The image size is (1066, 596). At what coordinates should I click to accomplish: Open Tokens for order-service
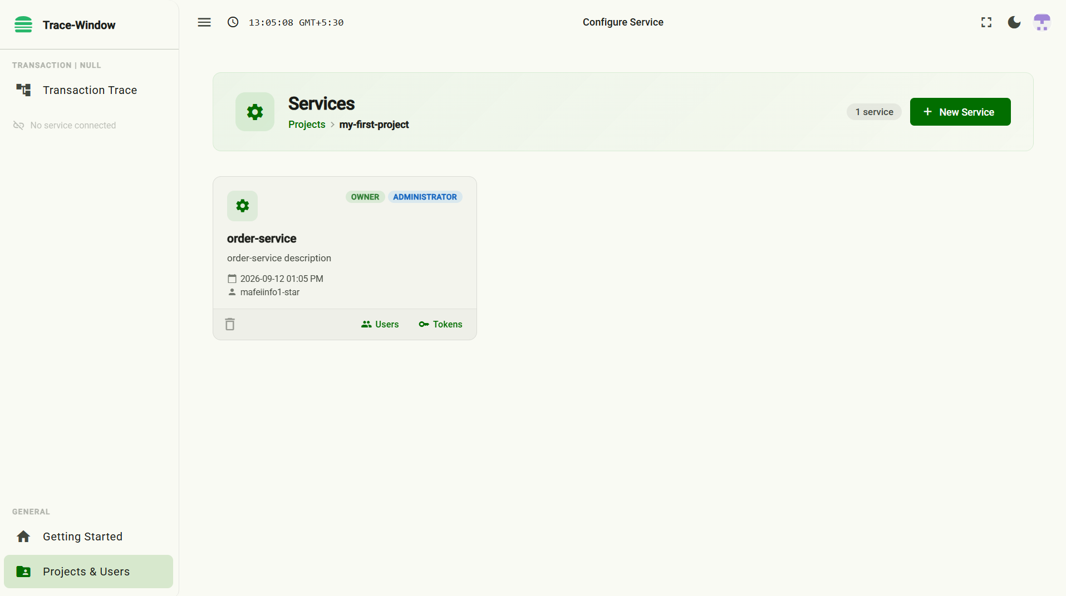tap(440, 324)
